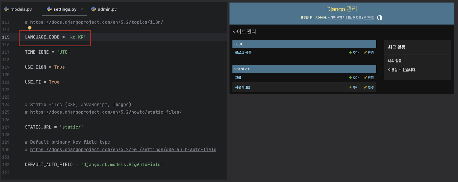Click 비밀번호 변경 link in admin header

[x=353, y=18]
